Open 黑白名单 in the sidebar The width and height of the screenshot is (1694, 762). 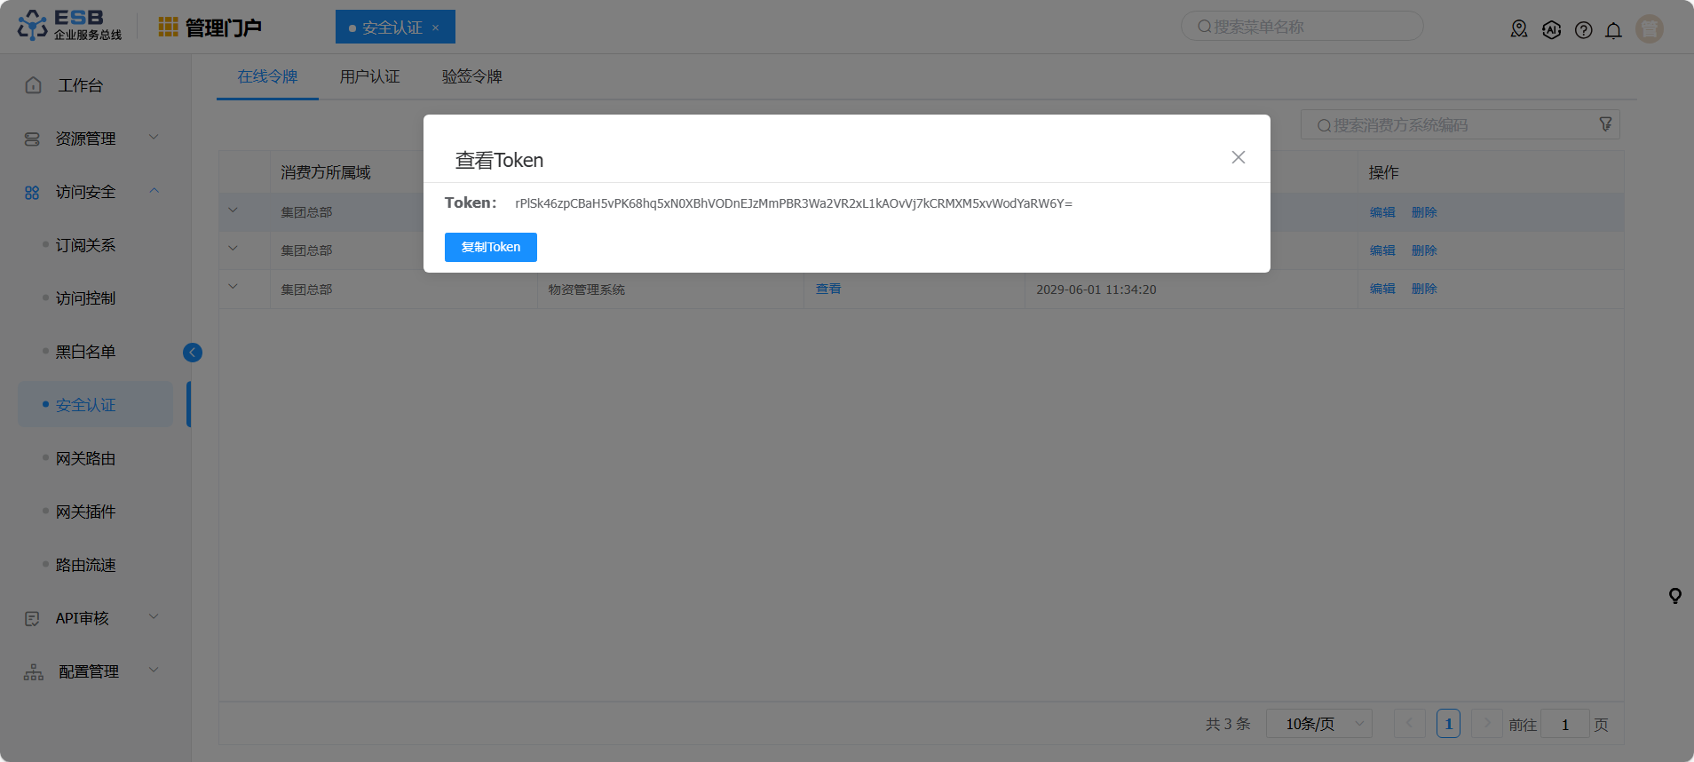point(86,352)
